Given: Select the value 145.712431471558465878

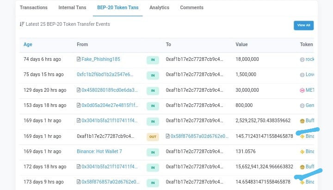Looking at the screenshot, I should coord(264,136).
